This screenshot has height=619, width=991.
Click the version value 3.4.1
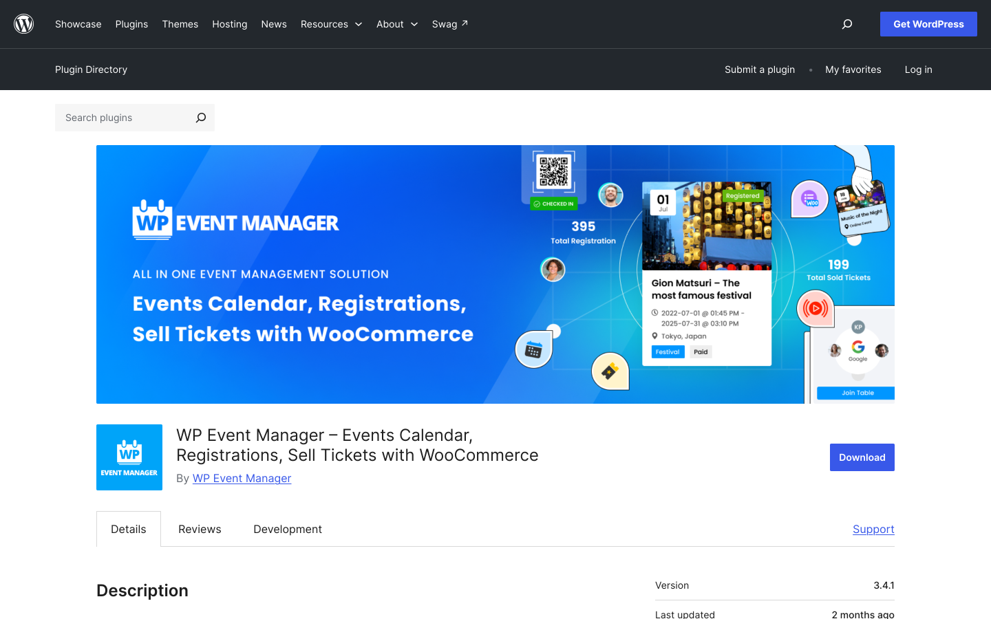point(884,585)
